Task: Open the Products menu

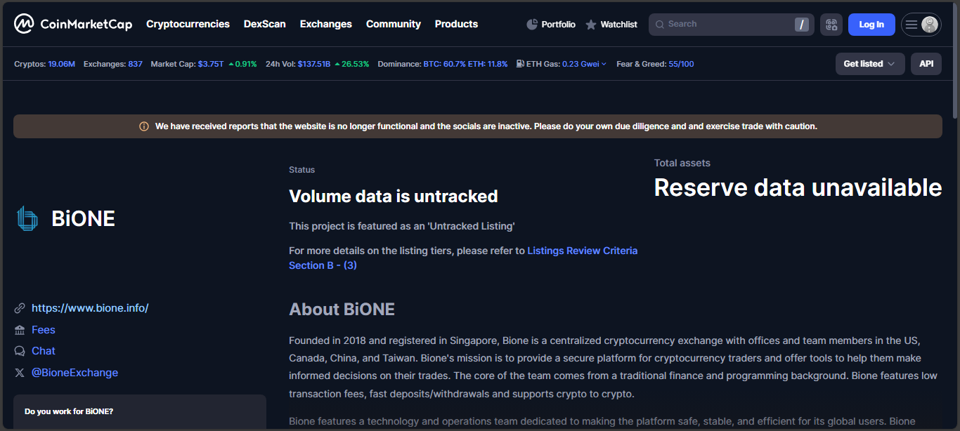Action: point(456,24)
